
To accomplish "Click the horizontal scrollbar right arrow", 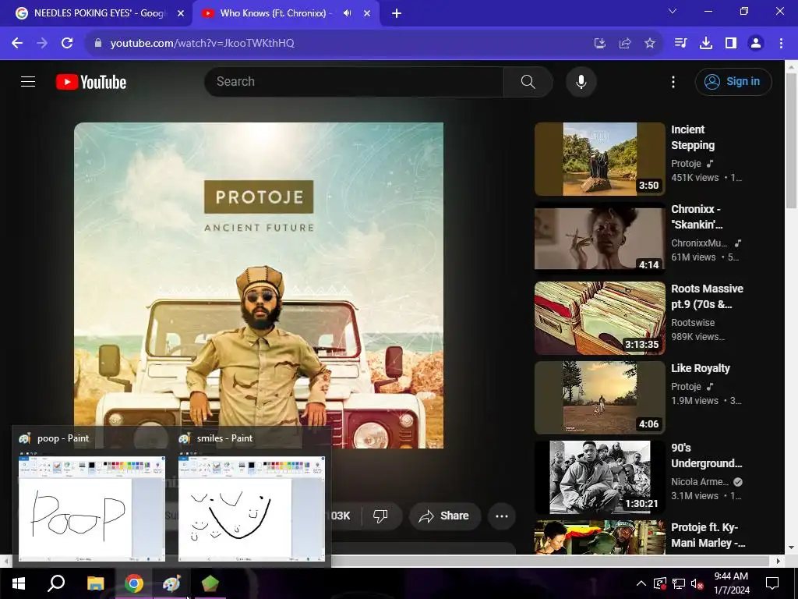I will tap(779, 561).
